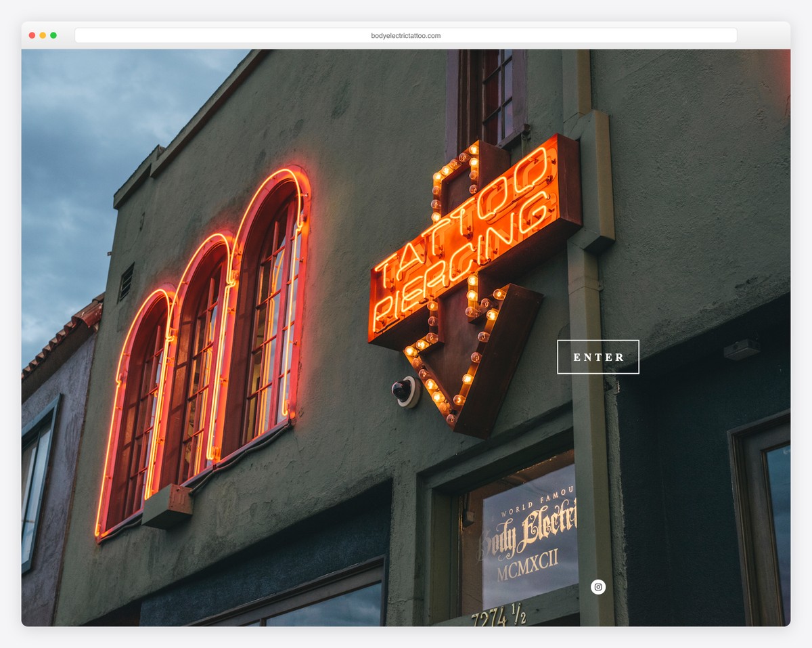Close the browser window with red button
The height and width of the screenshot is (648, 812).
click(x=32, y=35)
